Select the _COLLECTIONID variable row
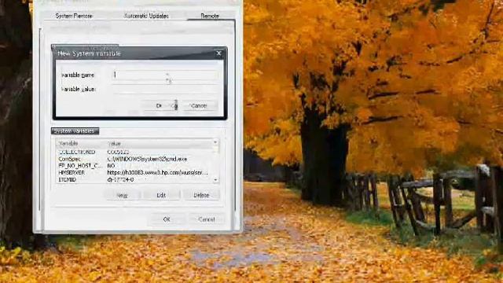This screenshot has width=503, height=283. tap(134, 152)
